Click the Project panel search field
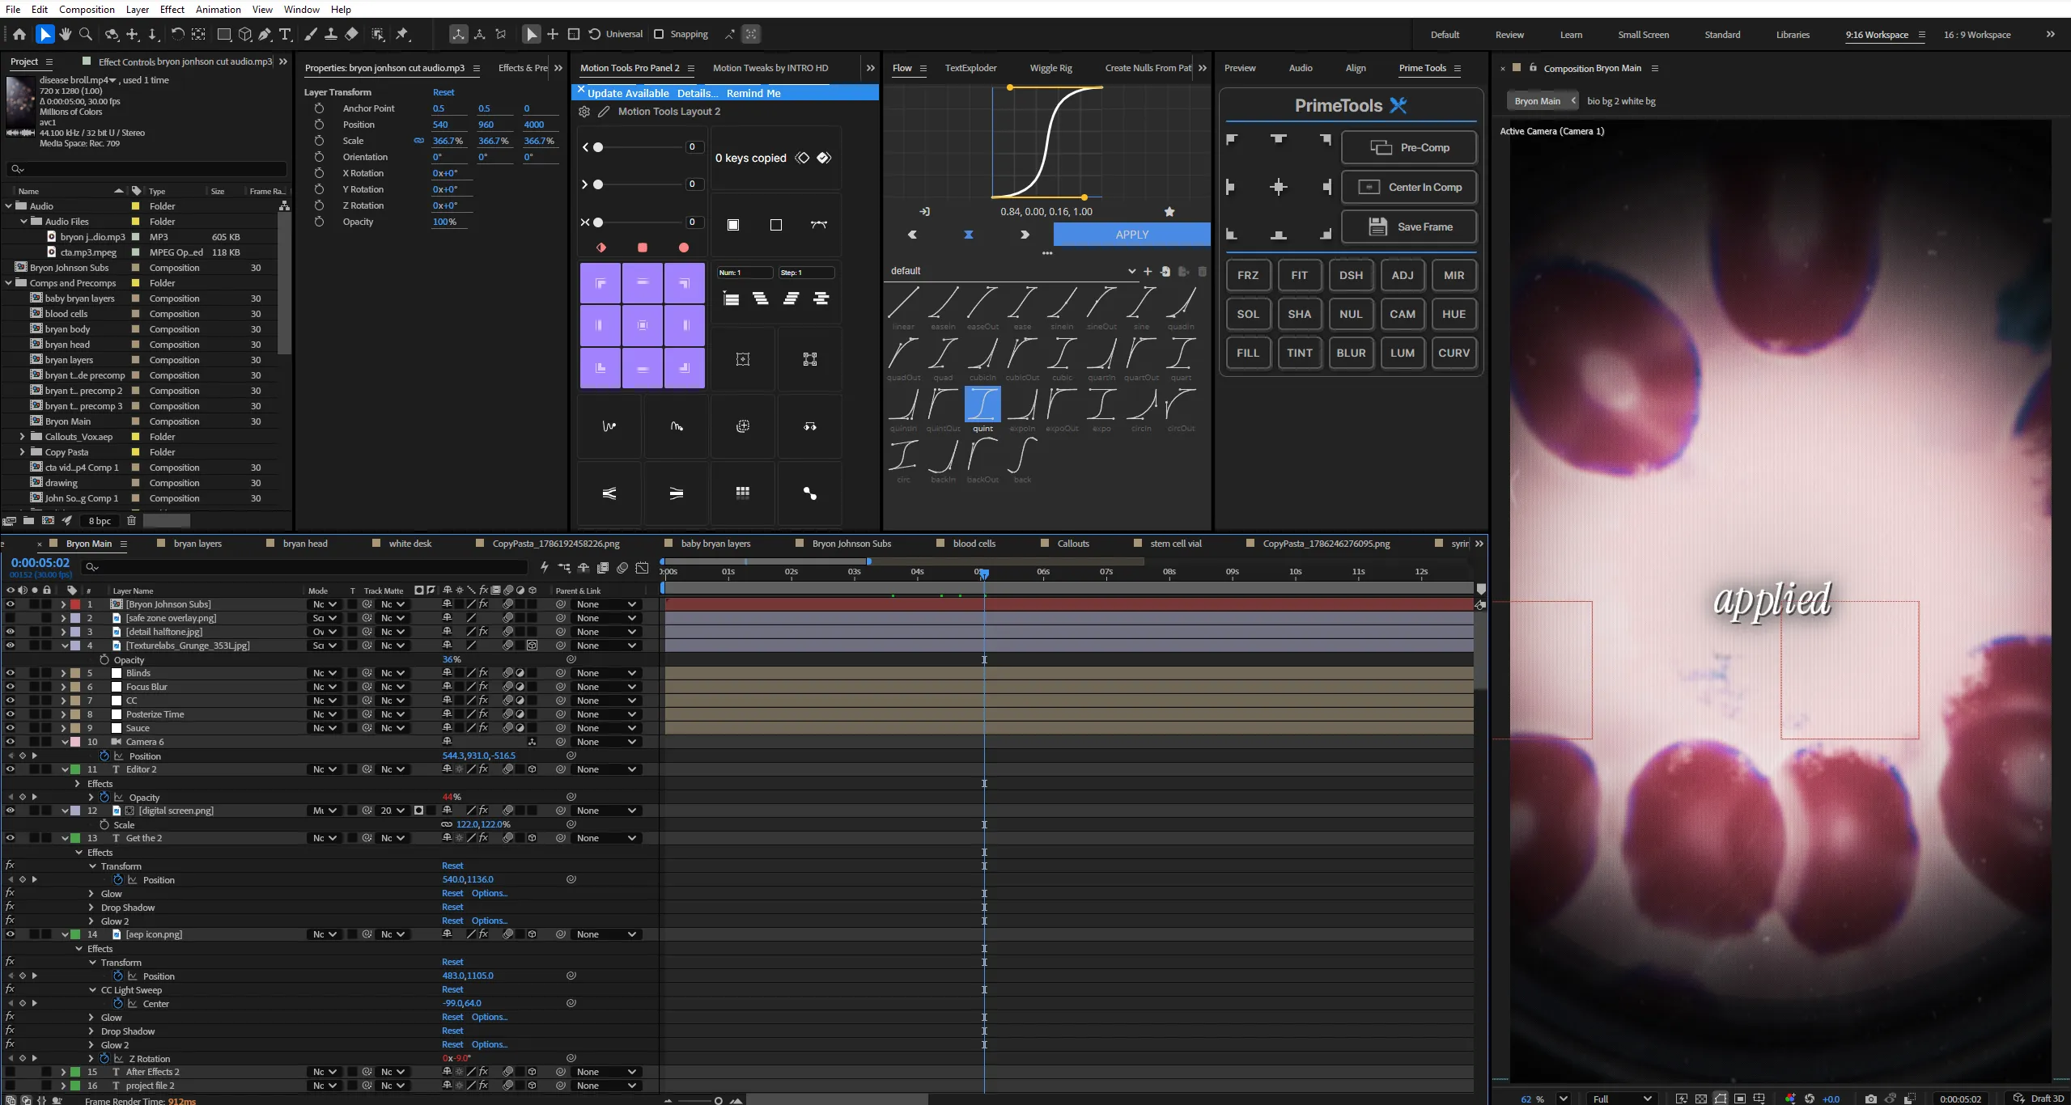The height and width of the screenshot is (1105, 2071). (x=146, y=169)
